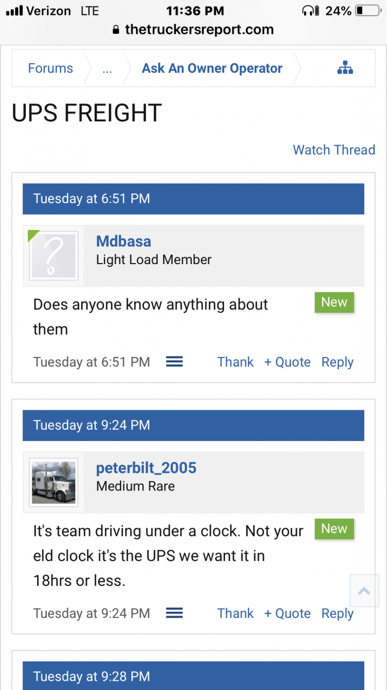The image size is (387, 690).
Task: Open the forum sitemap tree icon
Action: (345, 68)
